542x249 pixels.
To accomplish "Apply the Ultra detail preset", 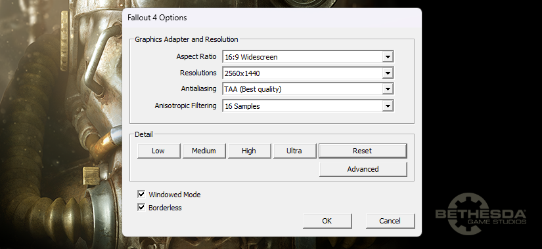I will (x=294, y=151).
